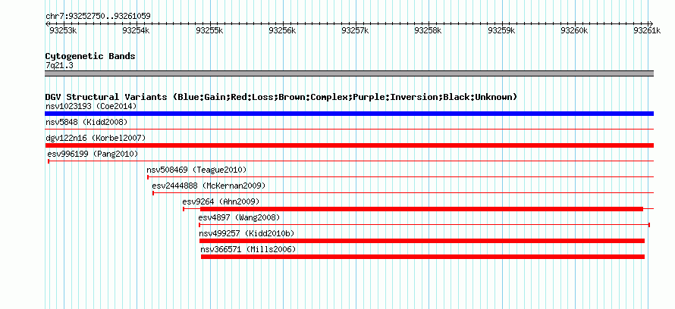The height and width of the screenshot is (309, 675).
Task: Click the dgv122n16 (Korbel2007) label
Action: (96, 138)
